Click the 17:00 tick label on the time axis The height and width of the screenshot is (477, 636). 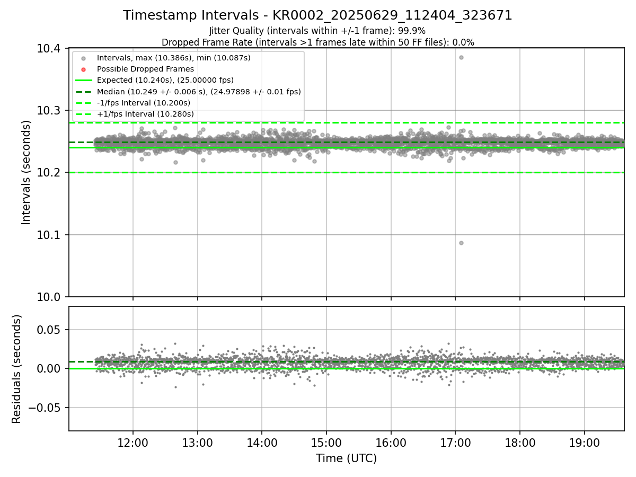(x=455, y=443)
